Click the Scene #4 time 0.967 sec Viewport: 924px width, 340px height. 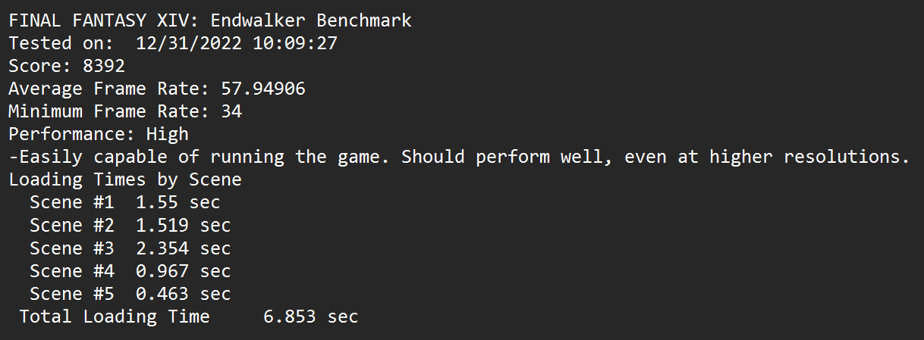184,271
